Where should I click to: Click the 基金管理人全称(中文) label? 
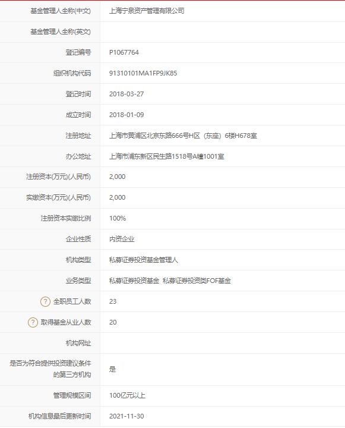(x=61, y=11)
